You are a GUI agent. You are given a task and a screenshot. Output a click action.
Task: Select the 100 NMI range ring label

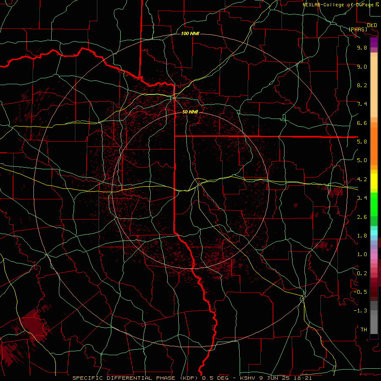point(190,33)
